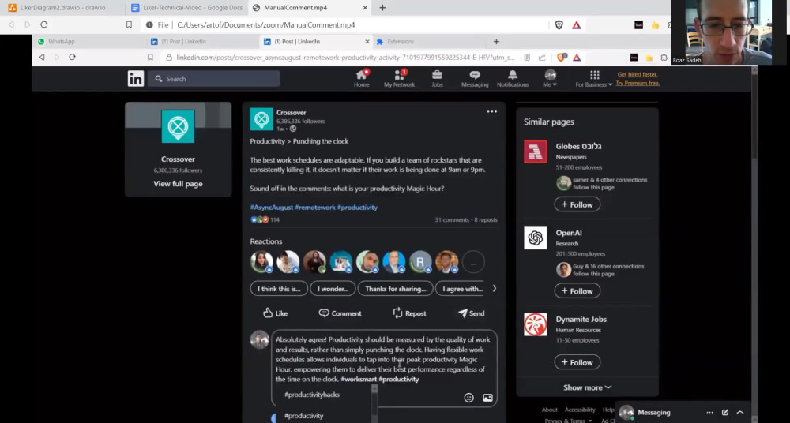Open the Dynamite Jobs logo

[535, 324]
